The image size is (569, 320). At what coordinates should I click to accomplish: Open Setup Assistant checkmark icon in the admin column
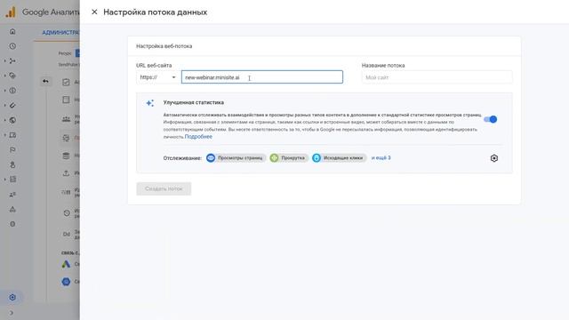[x=66, y=82]
